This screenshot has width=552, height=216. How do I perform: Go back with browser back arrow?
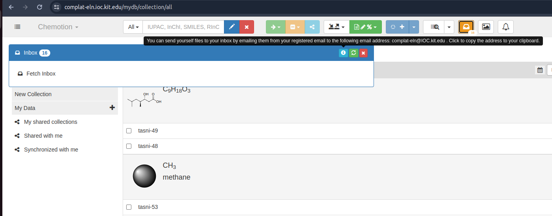click(x=11, y=7)
